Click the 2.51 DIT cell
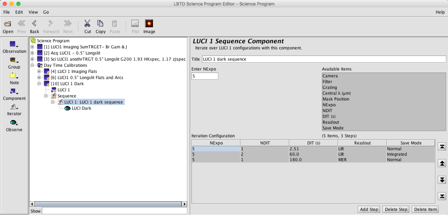This screenshot has height=215, width=448. [313, 149]
